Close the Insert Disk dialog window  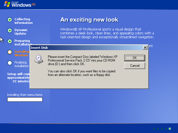(145, 48)
